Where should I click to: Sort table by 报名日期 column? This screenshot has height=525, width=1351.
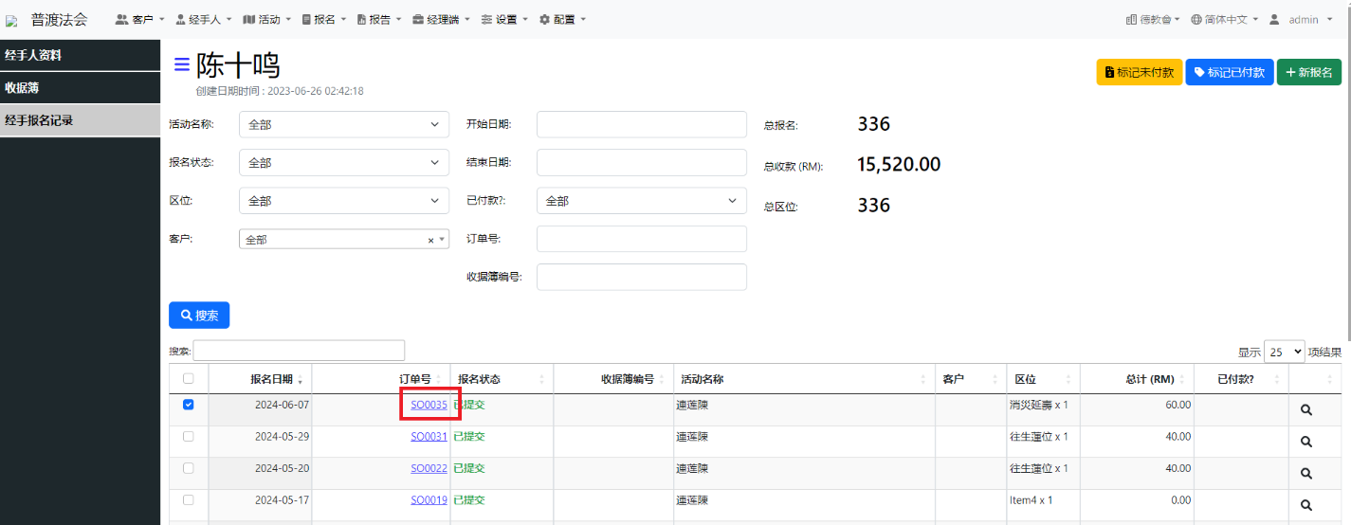tap(260, 379)
